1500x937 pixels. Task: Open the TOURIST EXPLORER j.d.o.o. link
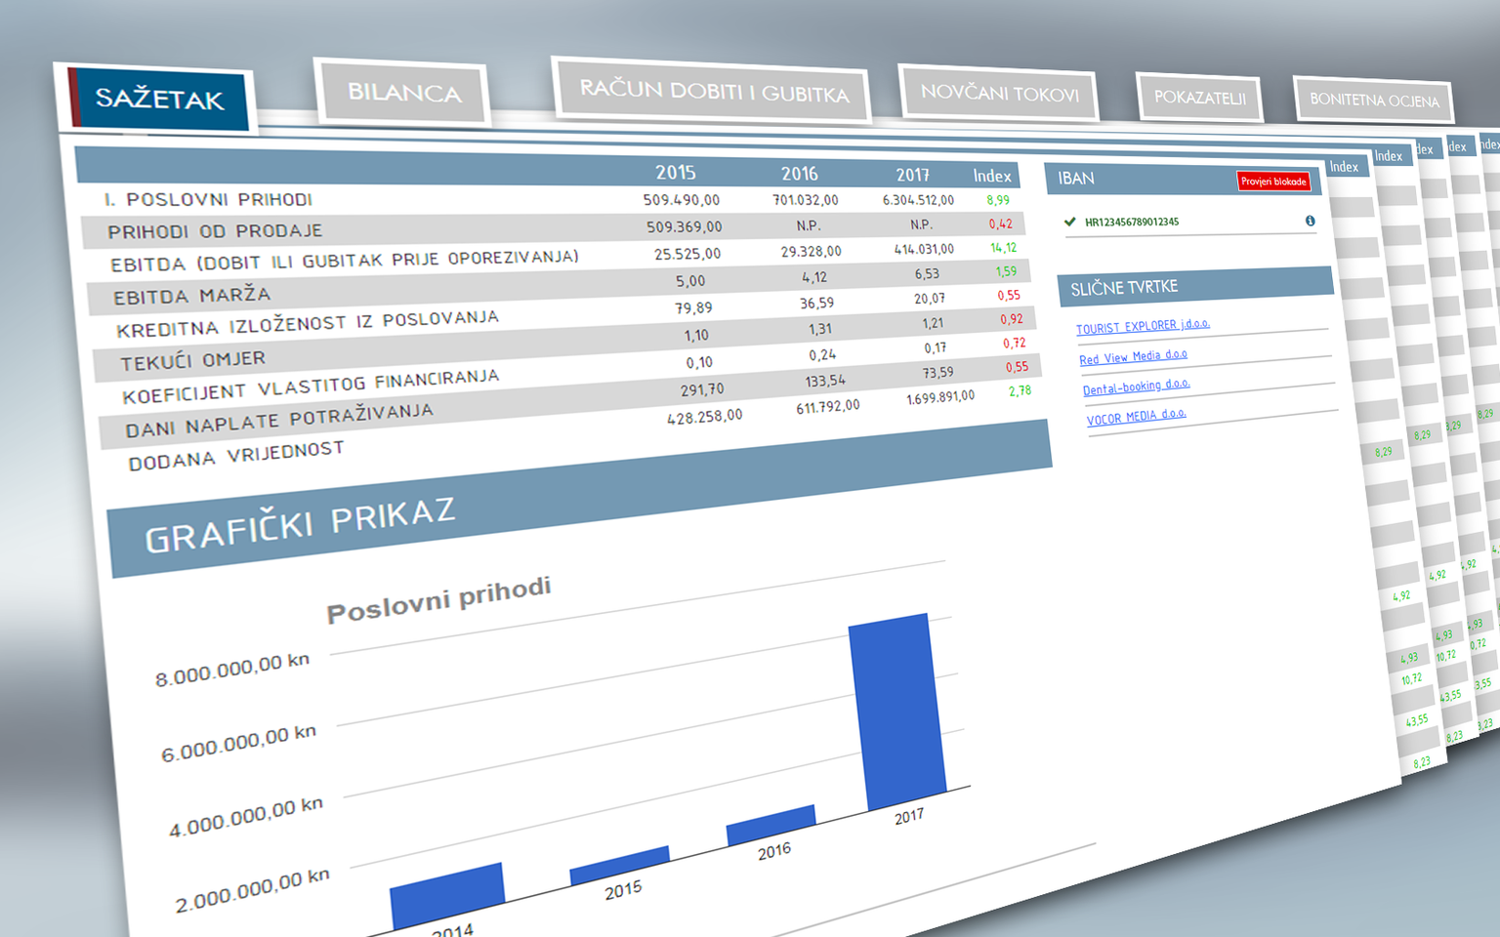click(x=1143, y=326)
